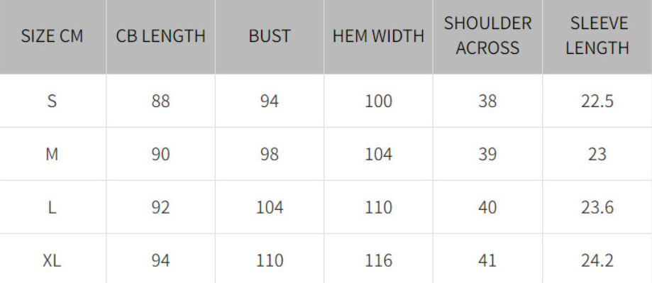The width and height of the screenshot is (652, 283).
Task: Select the bust value 98
Action: (270, 154)
